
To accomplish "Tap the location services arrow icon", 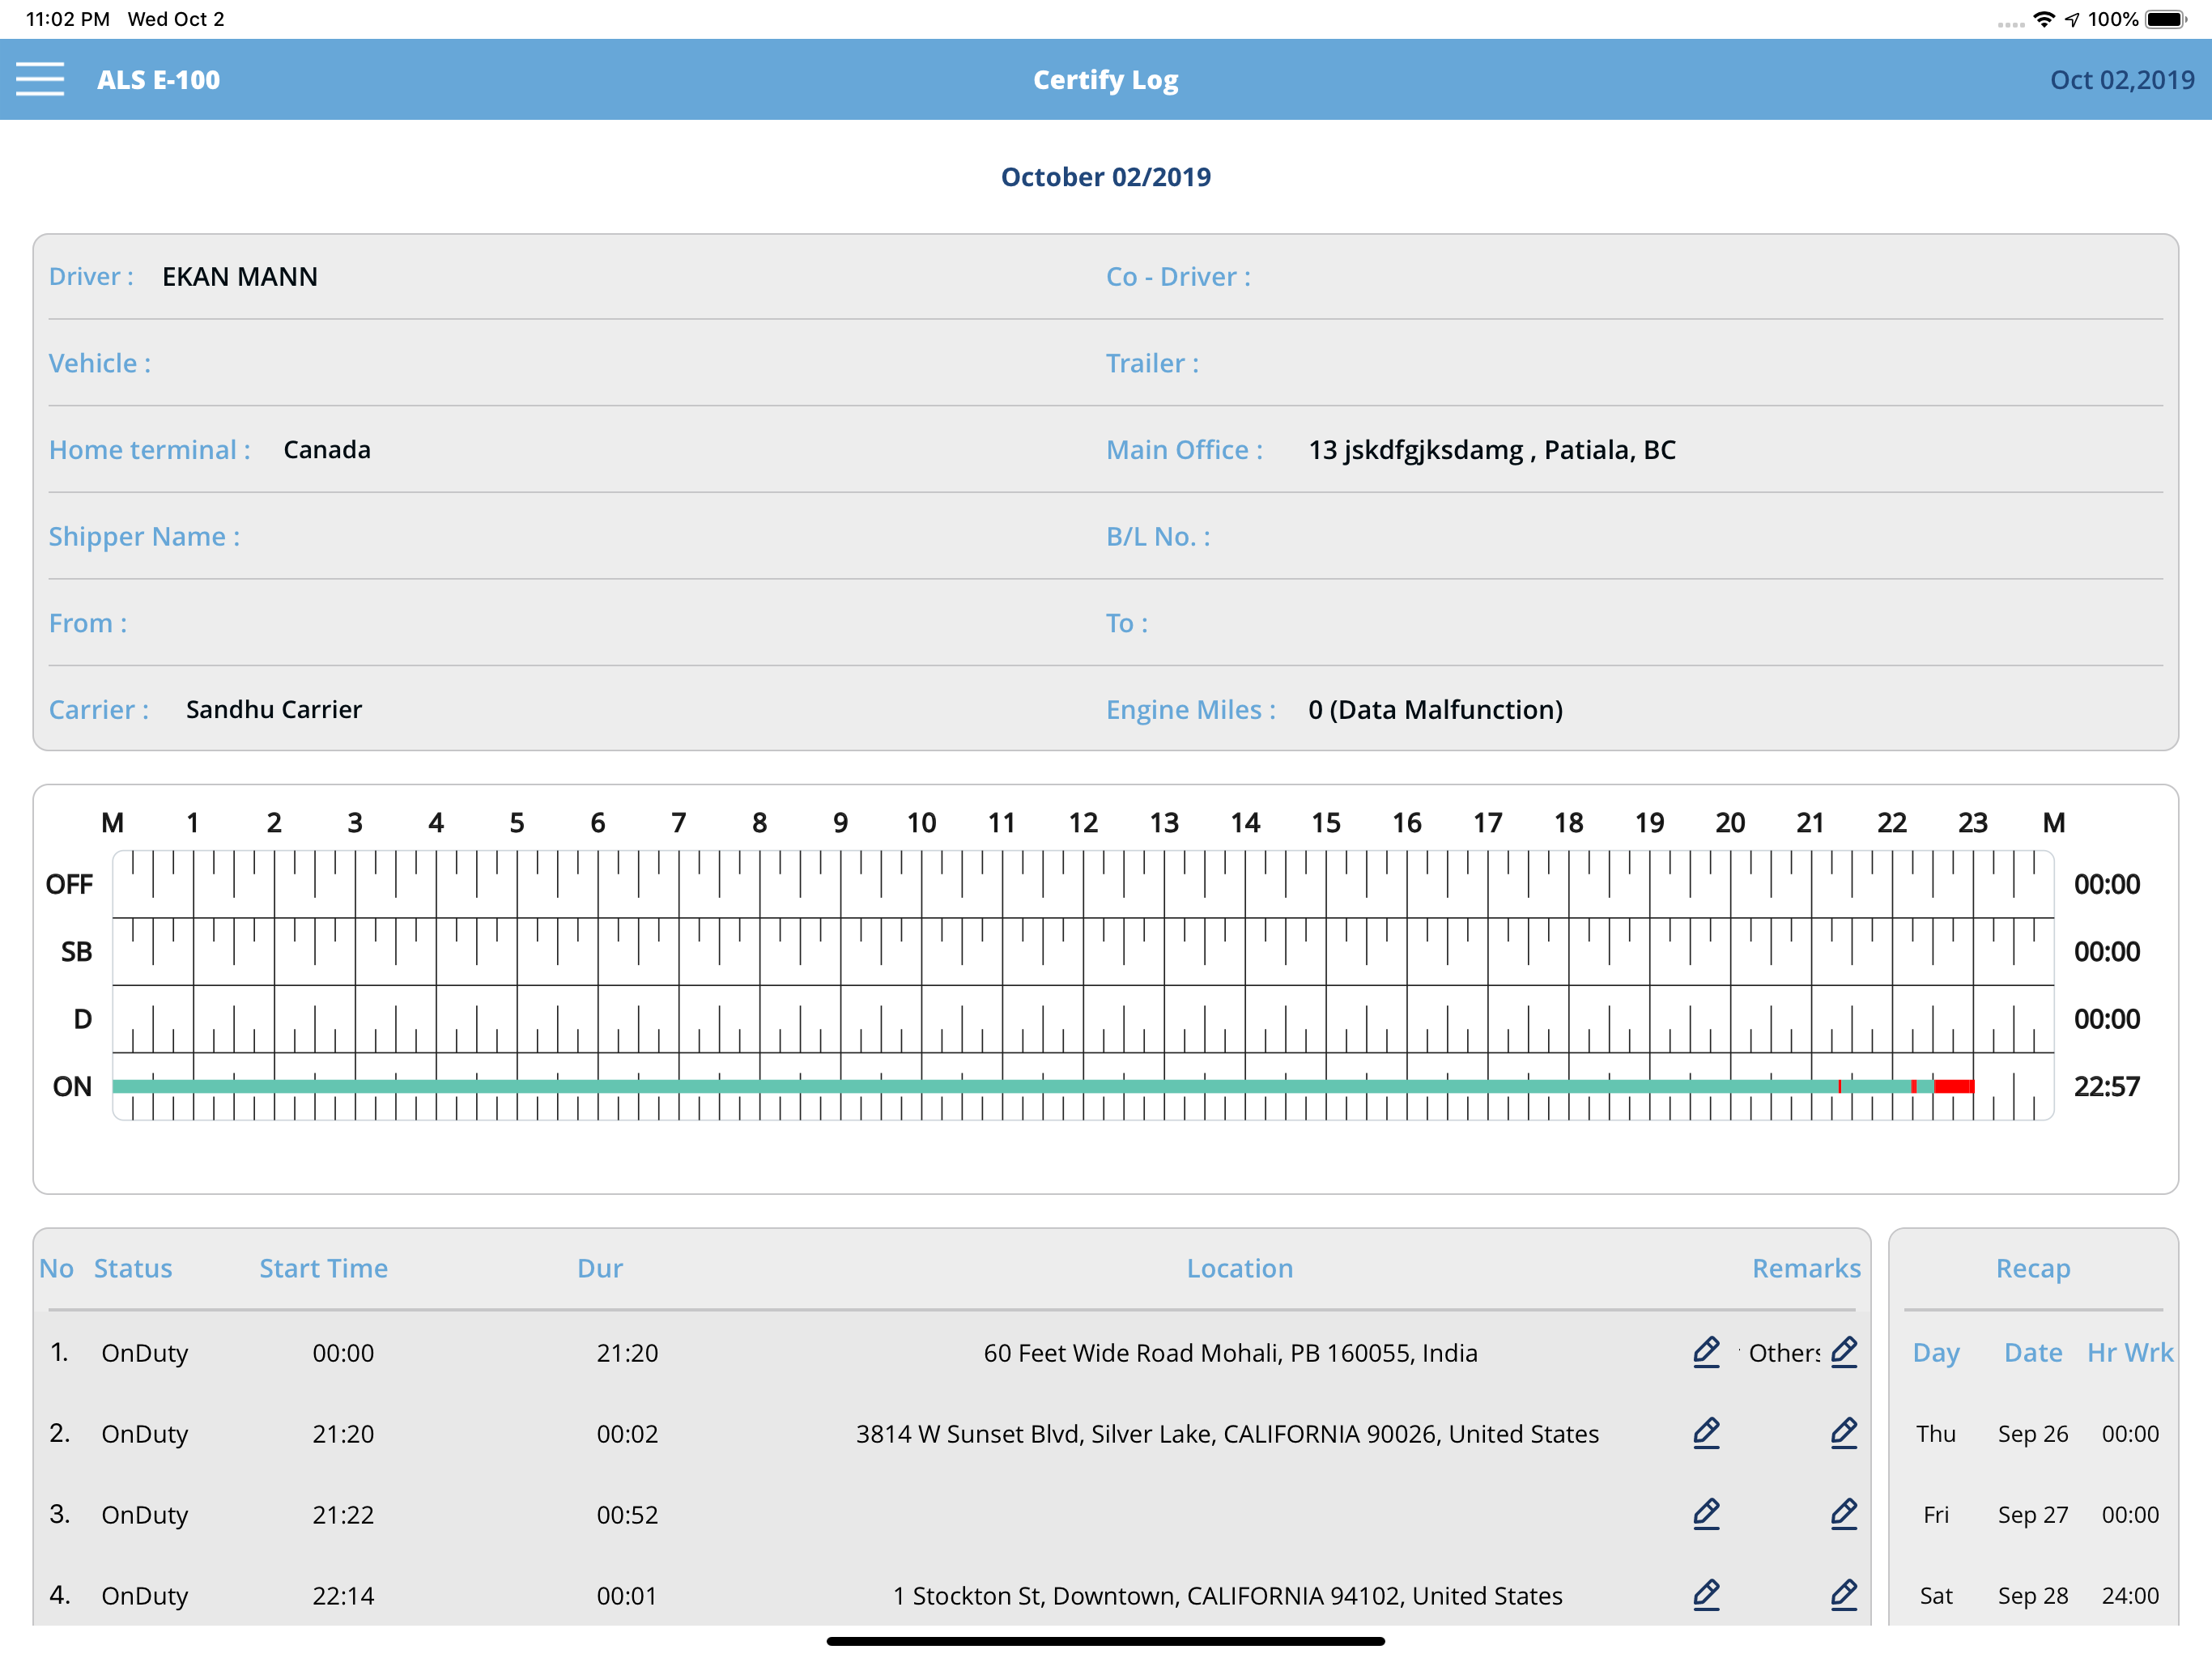I will (2072, 19).
